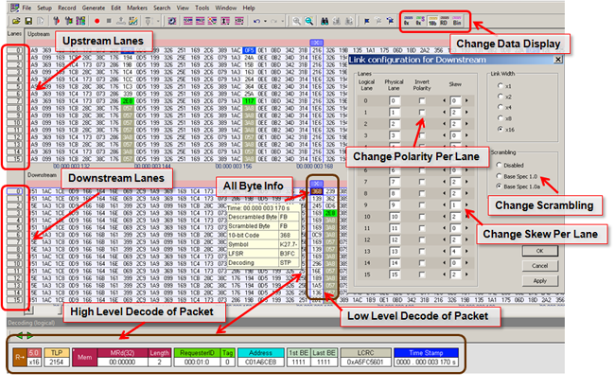Switch data display to 10b mode
This screenshot has height=390, width=615.
pyautogui.click(x=432, y=21)
